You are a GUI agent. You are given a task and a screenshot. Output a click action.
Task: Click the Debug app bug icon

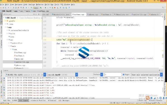point(45,8)
